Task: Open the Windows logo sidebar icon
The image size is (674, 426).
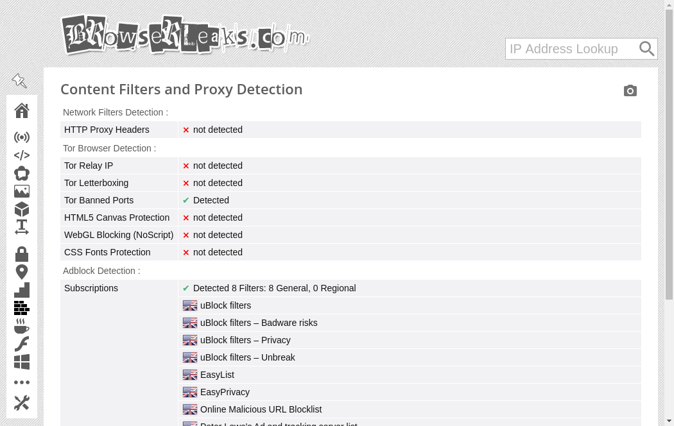Action: coord(22,362)
